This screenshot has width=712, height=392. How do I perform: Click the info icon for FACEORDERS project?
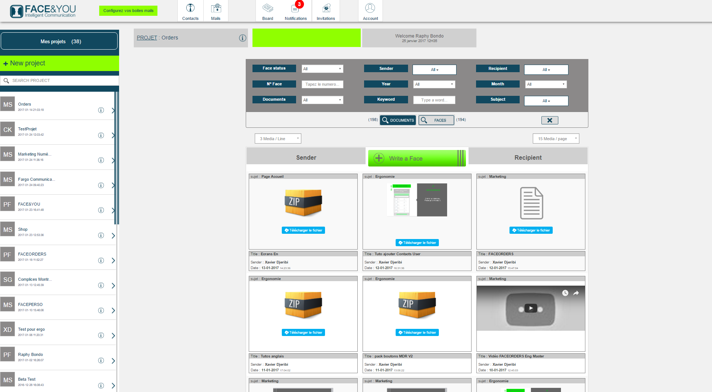[x=101, y=260]
